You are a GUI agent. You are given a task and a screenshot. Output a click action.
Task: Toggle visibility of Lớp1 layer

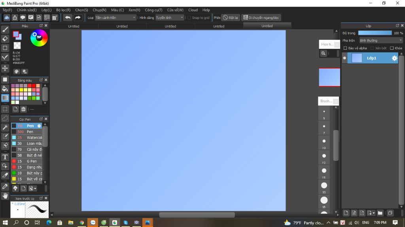click(344, 58)
